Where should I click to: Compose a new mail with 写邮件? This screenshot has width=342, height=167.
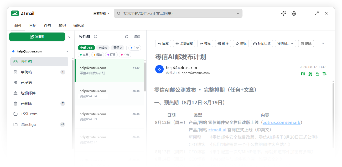point(37,37)
